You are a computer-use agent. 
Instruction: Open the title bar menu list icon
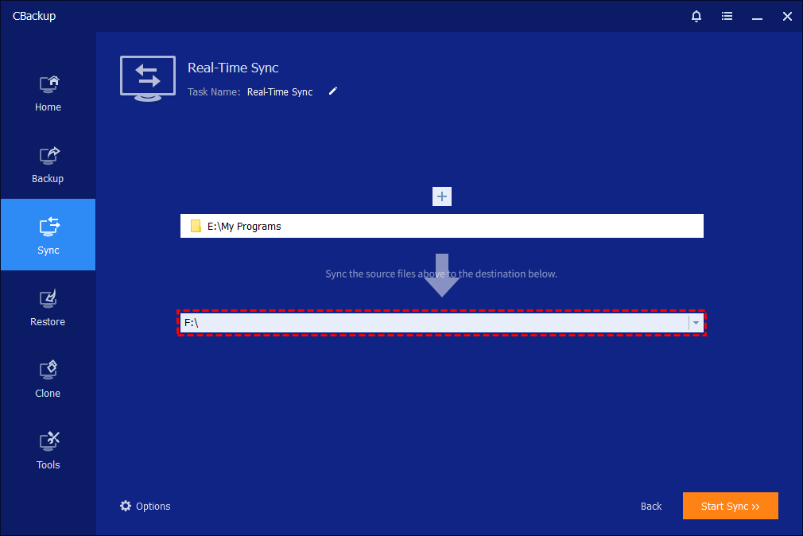[x=727, y=16]
